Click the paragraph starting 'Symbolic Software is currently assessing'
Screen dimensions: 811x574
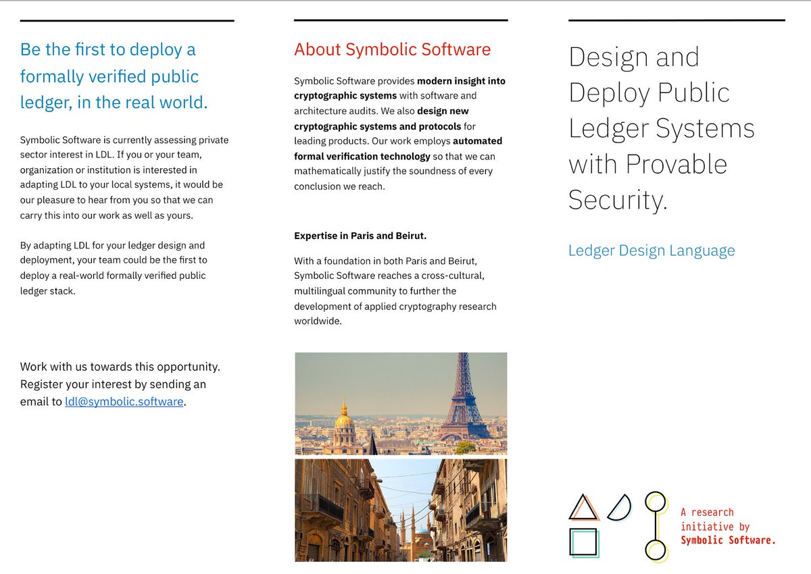click(x=124, y=178)
